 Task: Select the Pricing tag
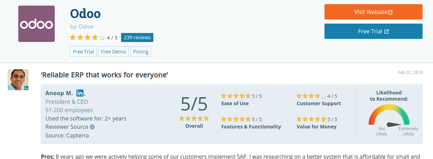point(141,51)
